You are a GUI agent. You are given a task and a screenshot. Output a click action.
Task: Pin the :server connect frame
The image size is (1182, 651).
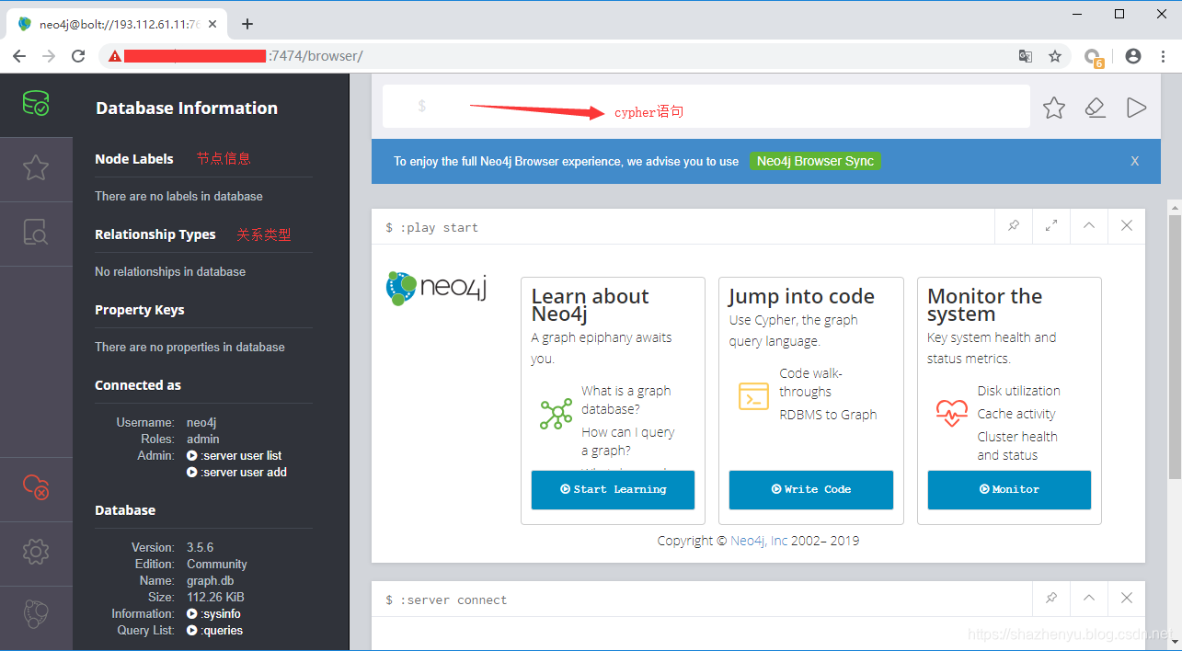click(1051, 598)
